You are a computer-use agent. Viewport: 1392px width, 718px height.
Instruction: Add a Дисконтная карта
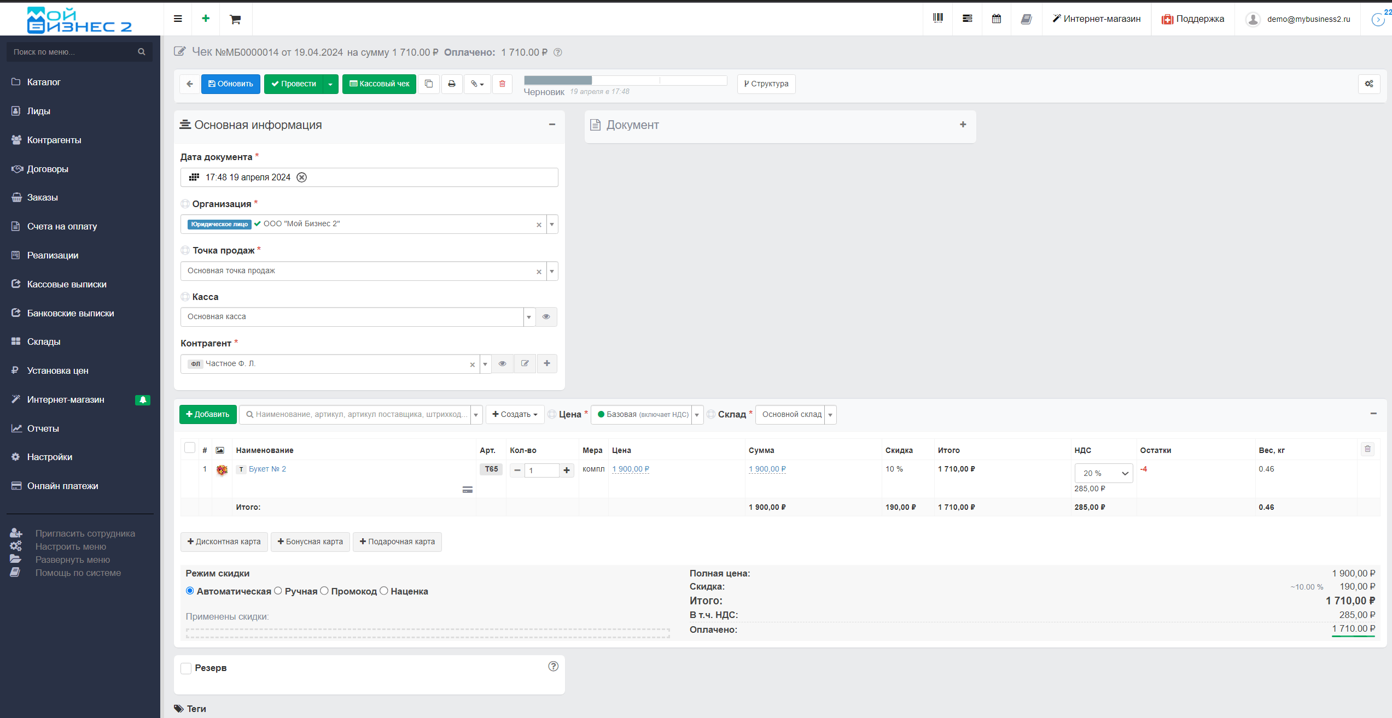(224, 542)
